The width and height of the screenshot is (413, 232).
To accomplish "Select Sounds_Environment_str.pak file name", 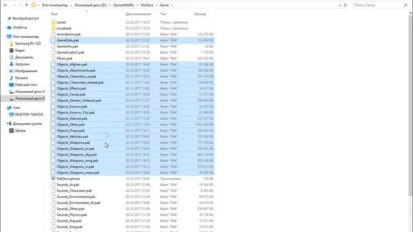I will (79, 203).
